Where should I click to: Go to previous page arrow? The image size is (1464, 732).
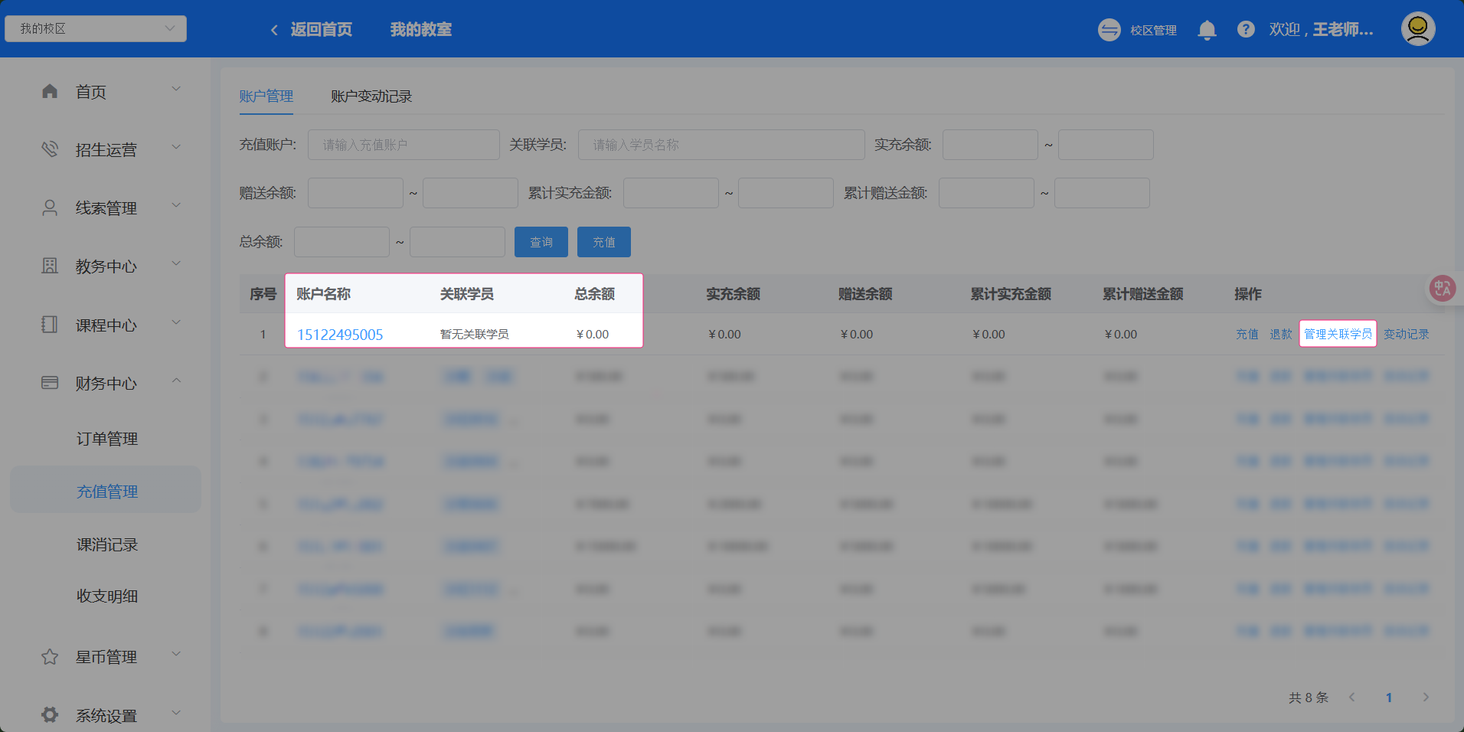coord(1352,698)
